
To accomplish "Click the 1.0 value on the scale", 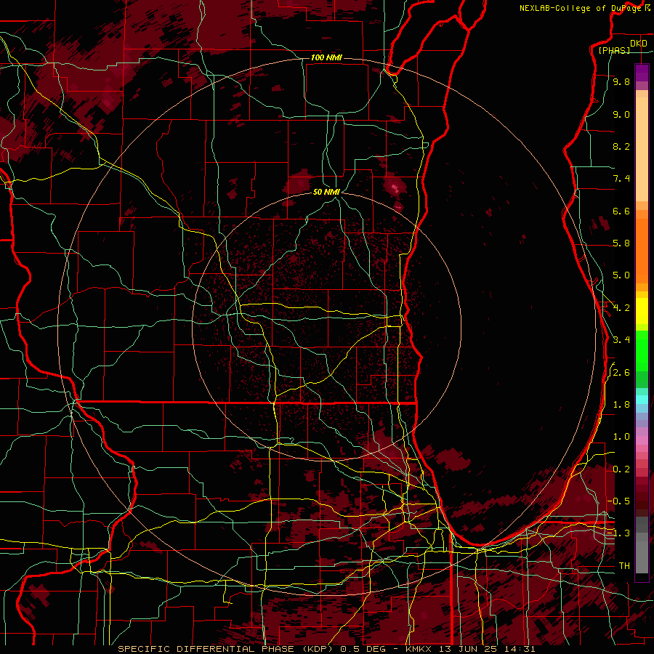I will pos(621,437).
